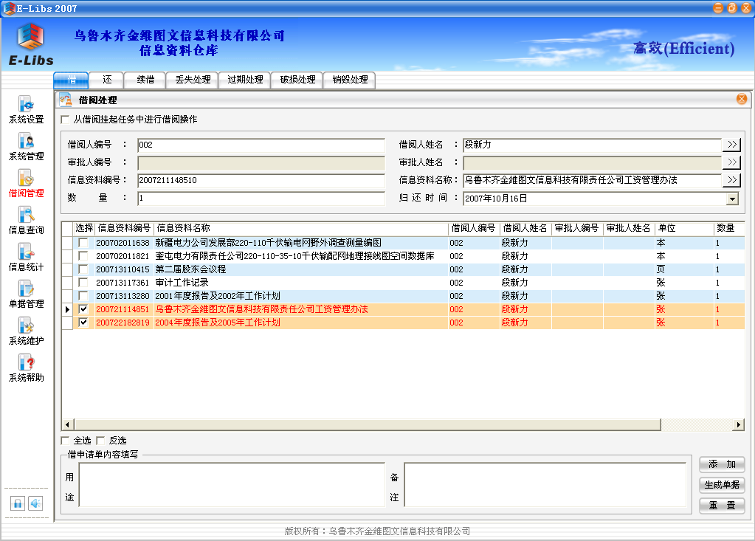The image size is (755, 541).
Task: Click the 添加 button
Action: pyautogui.click(x=722, y=464)
